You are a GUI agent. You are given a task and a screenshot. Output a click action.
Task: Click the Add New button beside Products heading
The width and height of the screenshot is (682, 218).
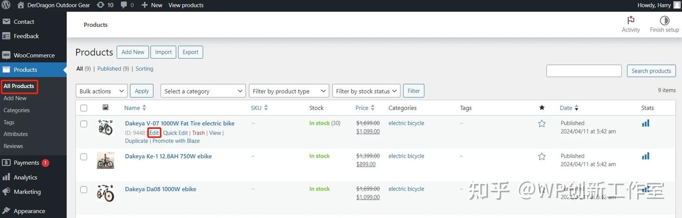pos(133,52)
